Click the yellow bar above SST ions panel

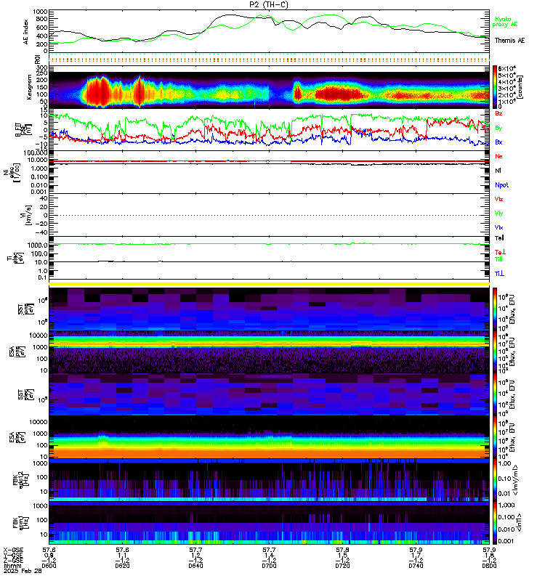269,284
